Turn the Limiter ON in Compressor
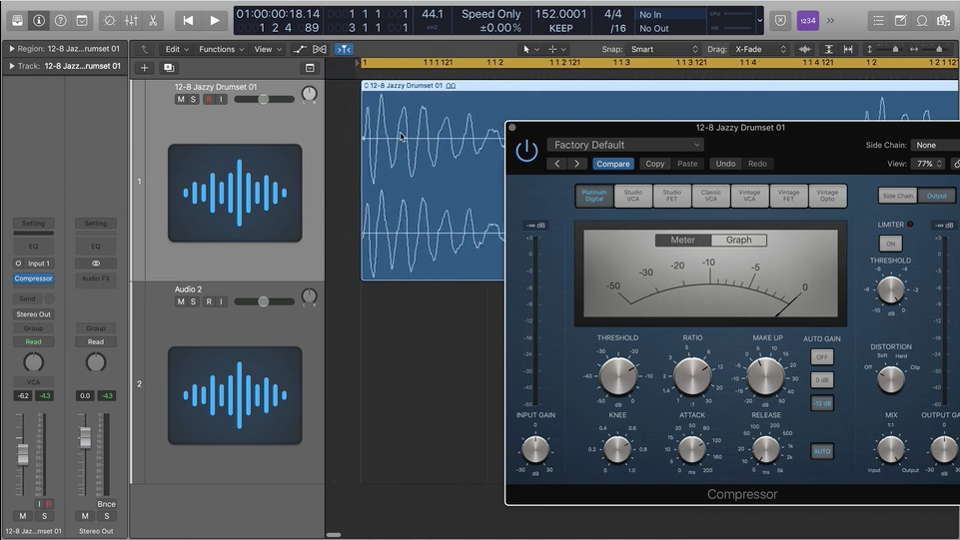The image size is (960, 540). 890,244
